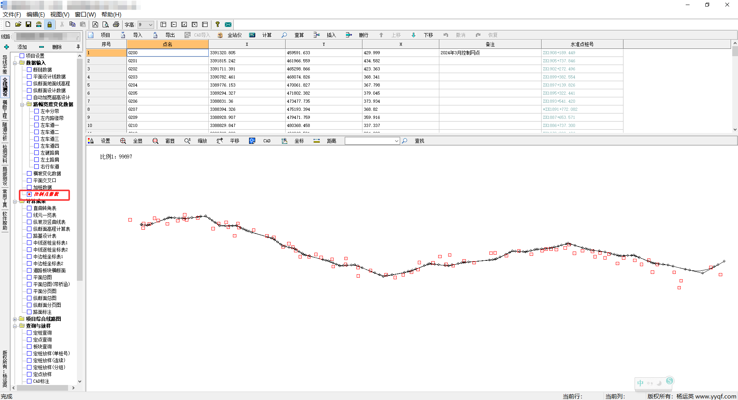Viewport: 738px width, 400px height.
Task: Open the 帮助(H) menu
Action: [111, 14]
